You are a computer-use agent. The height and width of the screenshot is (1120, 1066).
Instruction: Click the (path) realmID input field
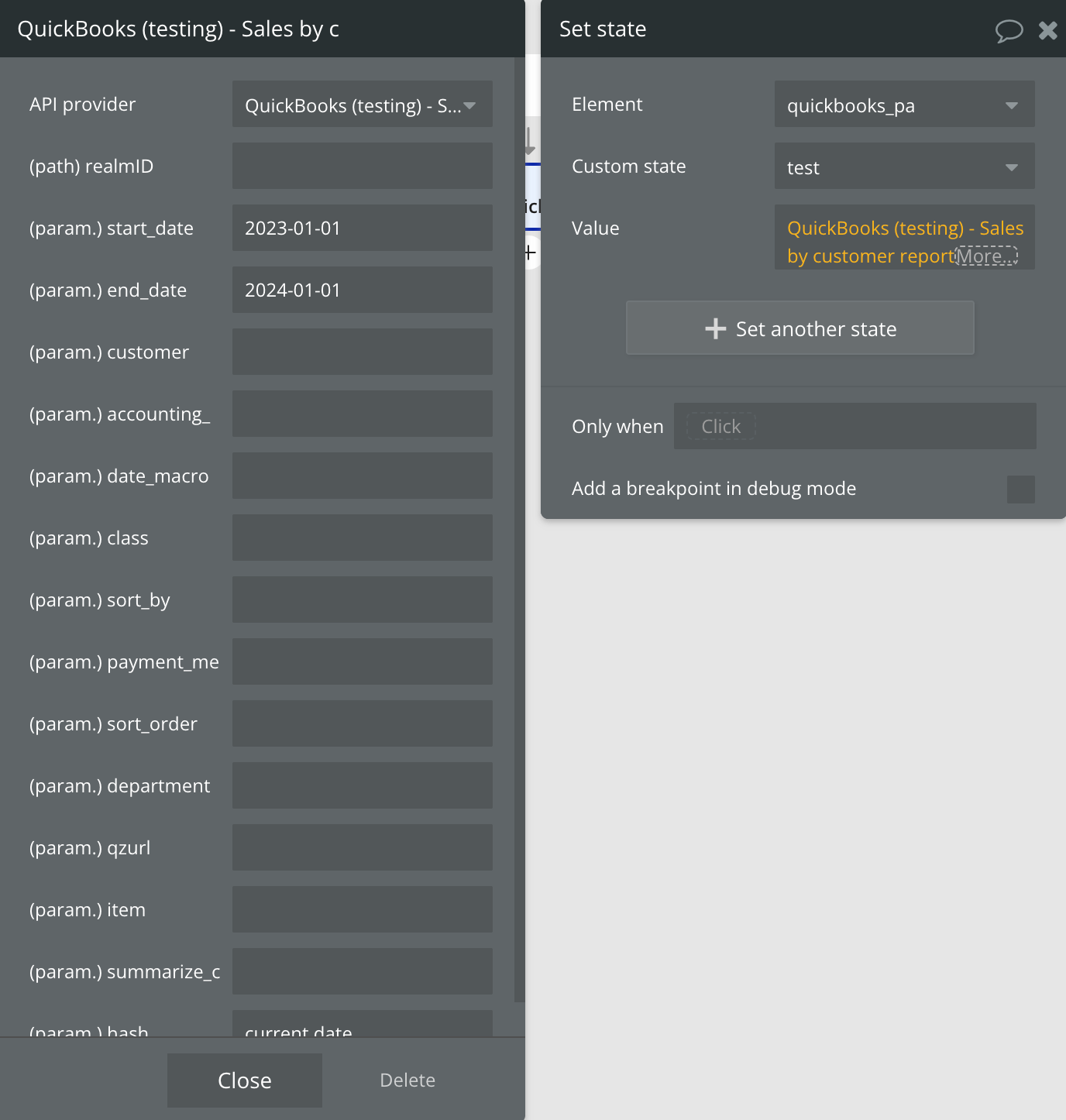363,166
